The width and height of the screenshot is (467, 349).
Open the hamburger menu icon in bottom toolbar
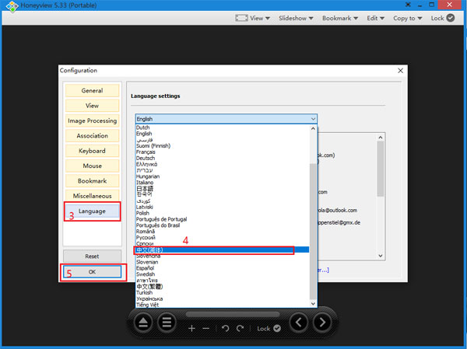[167, 322]
